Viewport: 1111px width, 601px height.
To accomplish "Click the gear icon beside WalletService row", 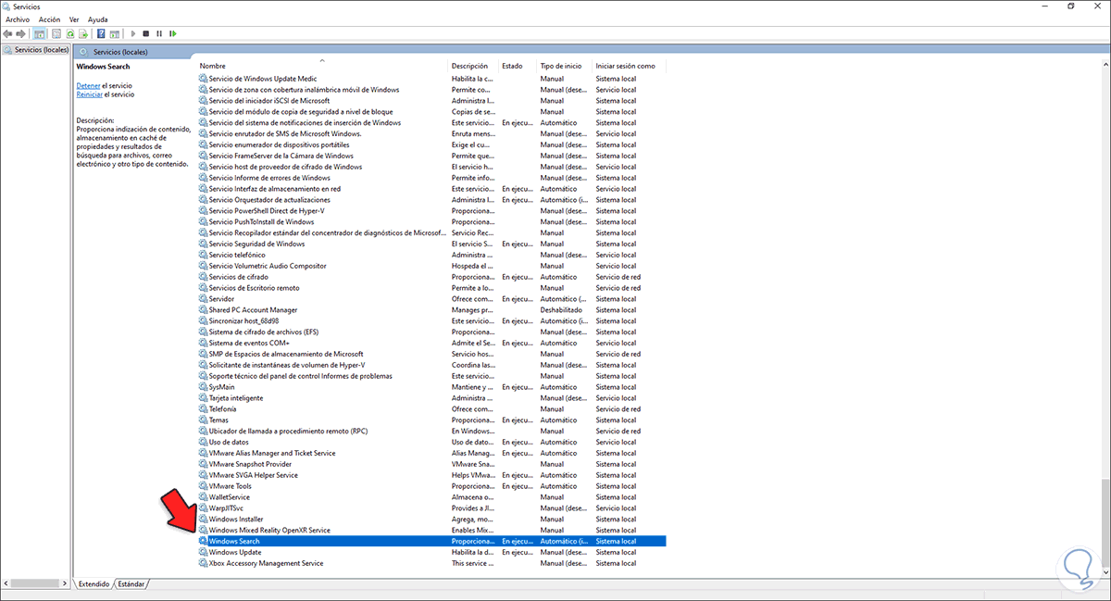I will tap(204, 497).
